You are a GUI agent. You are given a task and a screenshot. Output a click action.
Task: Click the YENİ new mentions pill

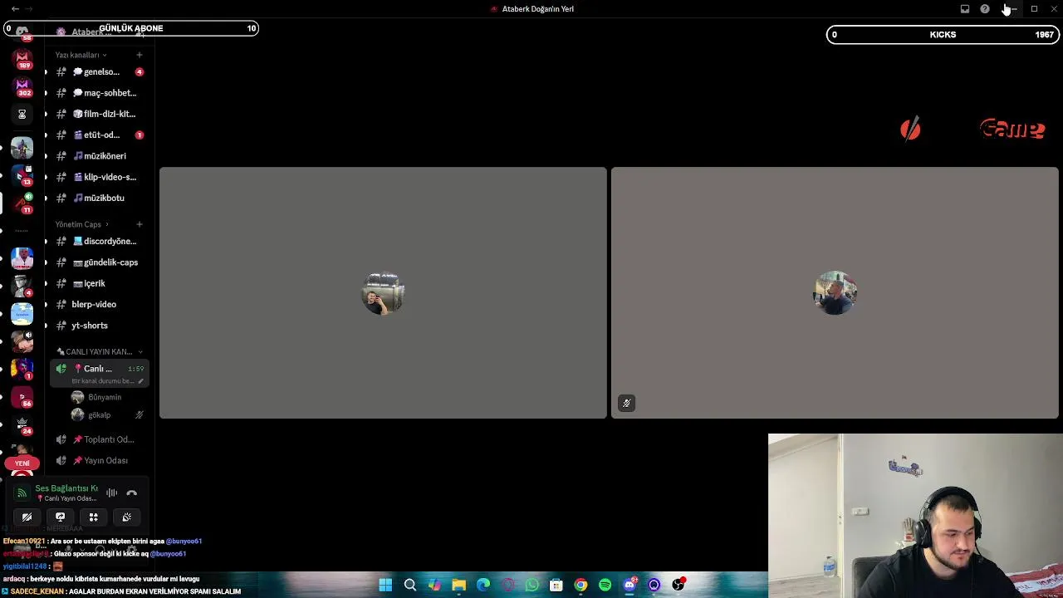pos(22,463)
